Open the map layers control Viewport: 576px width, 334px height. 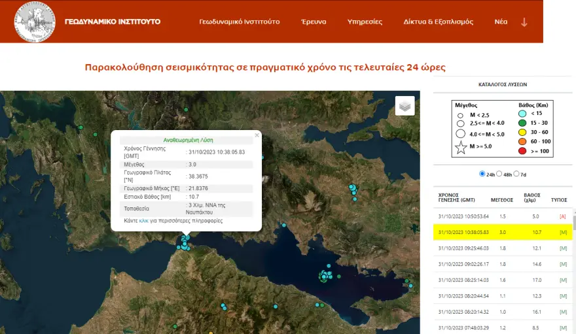tap(405, 106)
